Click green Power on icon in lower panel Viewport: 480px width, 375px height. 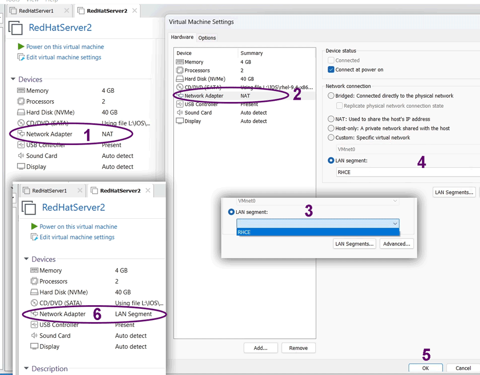click(x=34, y=227)
